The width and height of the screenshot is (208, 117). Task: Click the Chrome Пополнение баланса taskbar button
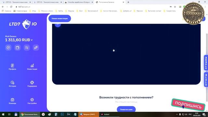(30, 114)
